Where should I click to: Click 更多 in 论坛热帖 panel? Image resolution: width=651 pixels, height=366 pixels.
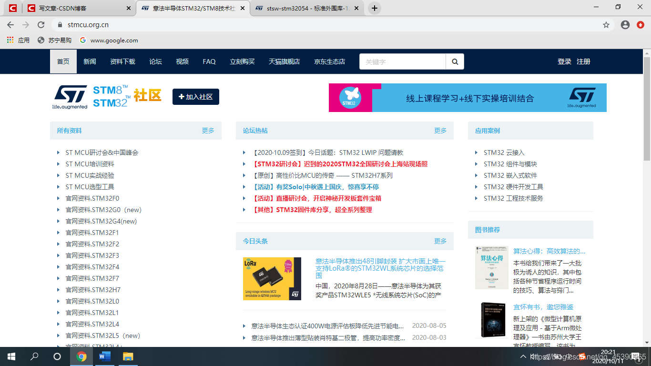coord(440,131)
